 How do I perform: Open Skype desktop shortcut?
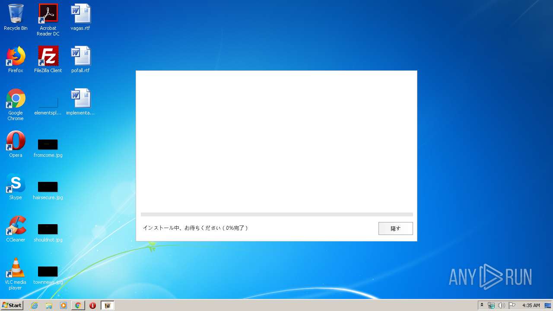[x=16, y=187]
